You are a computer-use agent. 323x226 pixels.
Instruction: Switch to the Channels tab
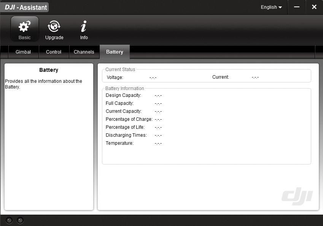coord(84,52)
